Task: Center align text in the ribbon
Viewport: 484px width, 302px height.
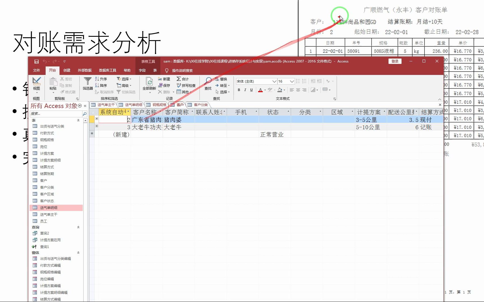Action: click(x=298, y=90)
